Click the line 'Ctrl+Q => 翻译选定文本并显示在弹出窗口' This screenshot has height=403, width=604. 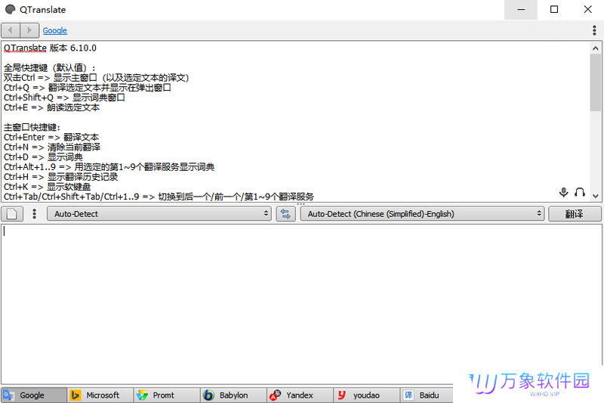point(88,88)
